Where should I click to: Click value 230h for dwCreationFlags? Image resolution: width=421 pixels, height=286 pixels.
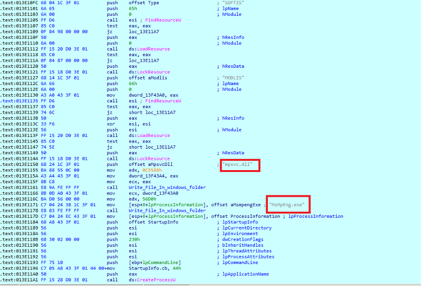click(134, 239)
